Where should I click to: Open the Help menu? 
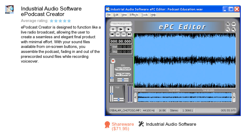153,15
